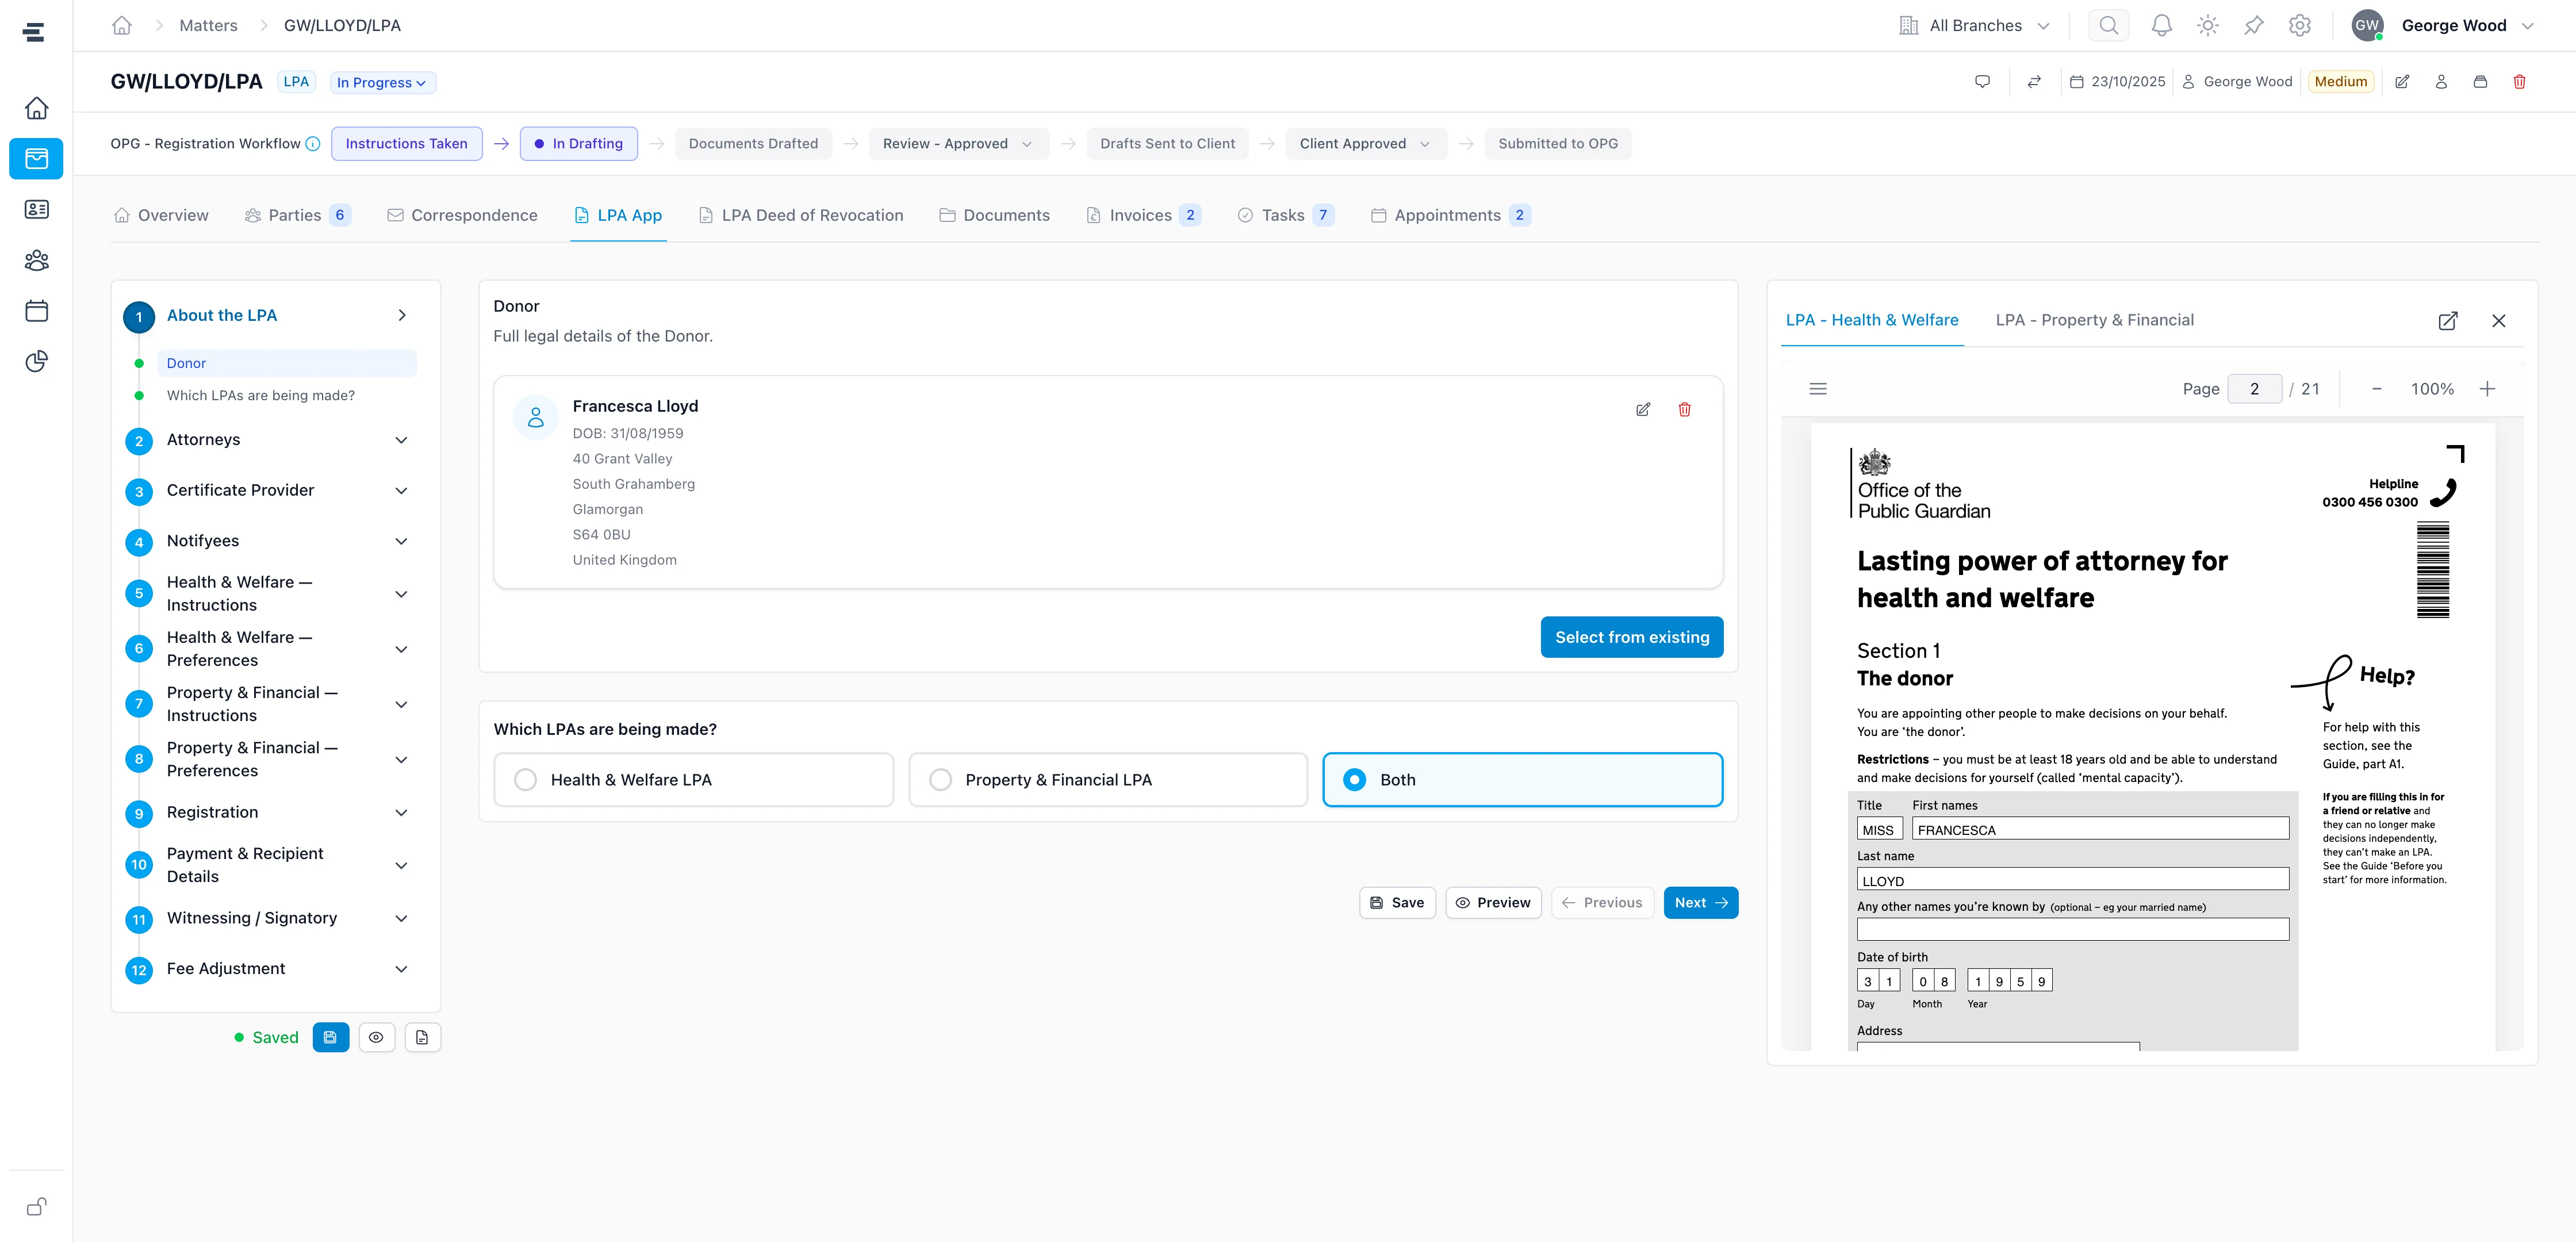Click the notifications bell icon
The image size is (2576, 1242).
[x=2161, y=26]
